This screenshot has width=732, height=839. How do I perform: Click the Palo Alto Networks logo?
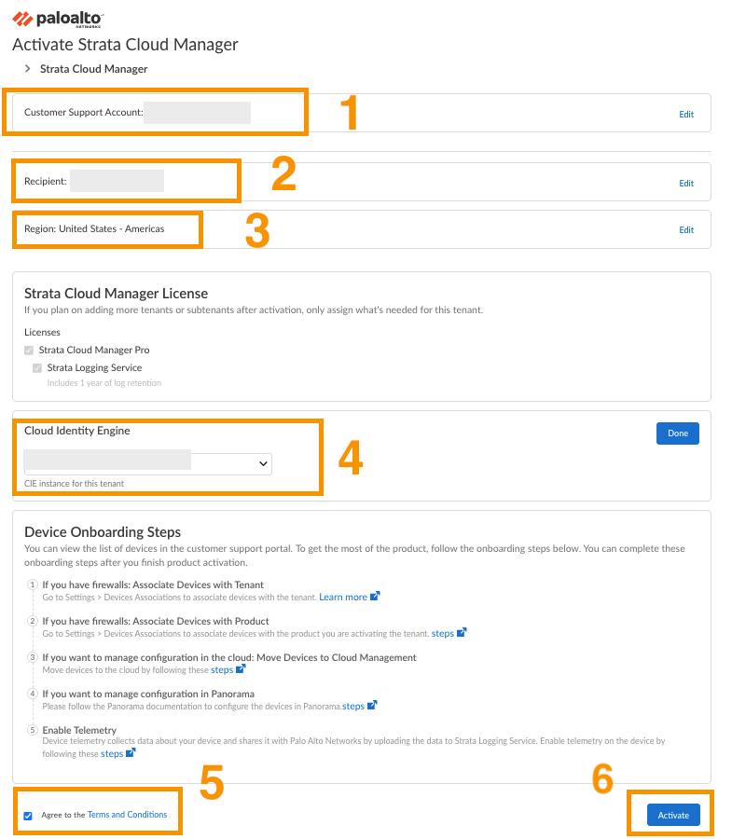[x=57, y=19]
